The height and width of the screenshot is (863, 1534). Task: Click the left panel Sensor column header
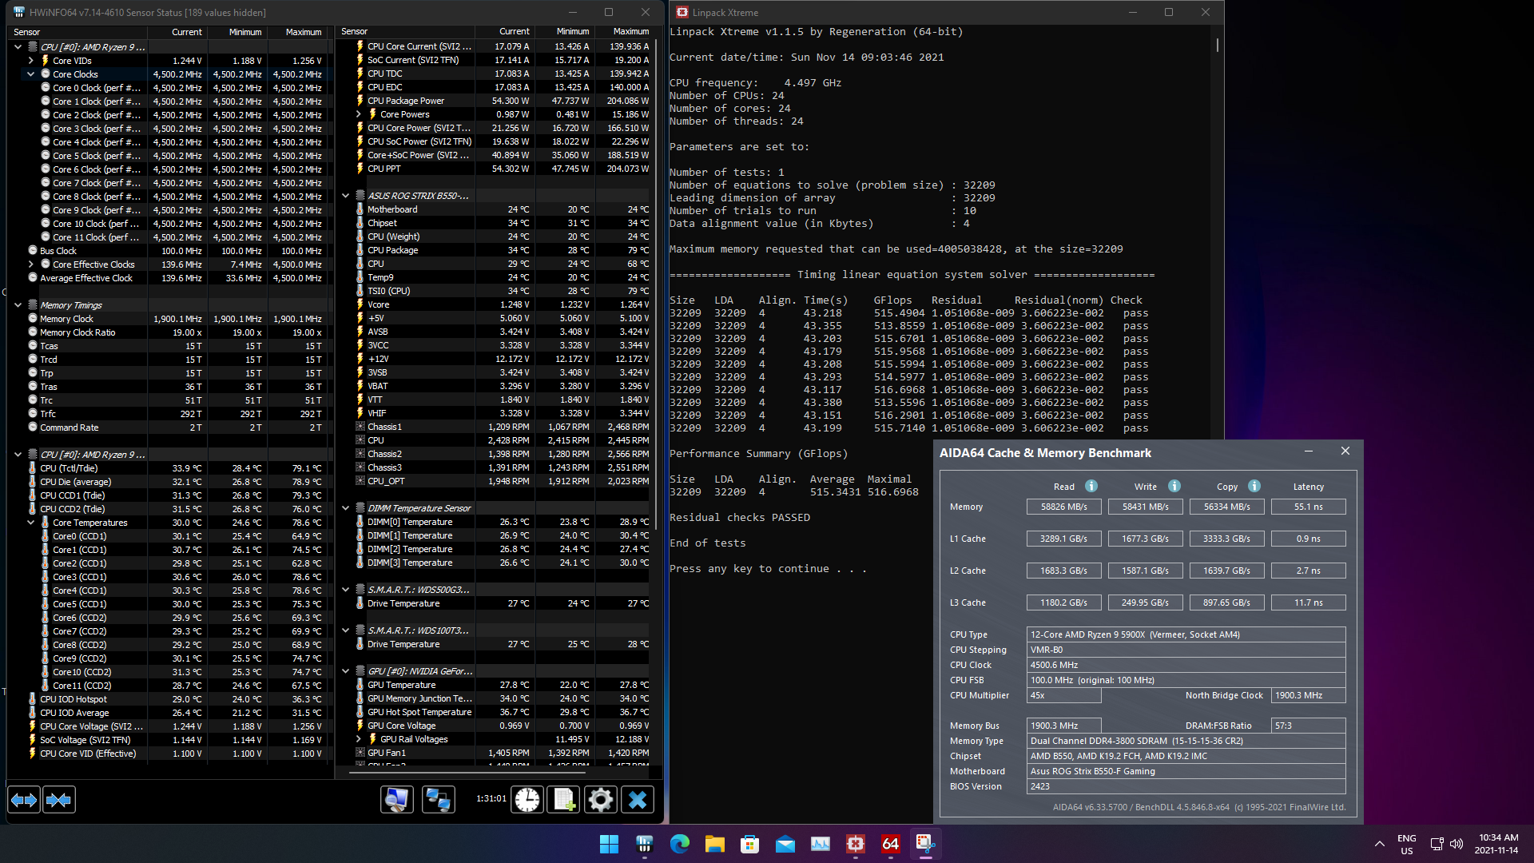point(77,32)
